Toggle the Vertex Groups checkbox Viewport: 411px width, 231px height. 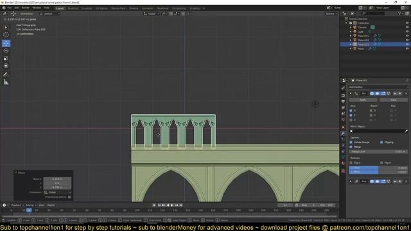pos(351,142)
